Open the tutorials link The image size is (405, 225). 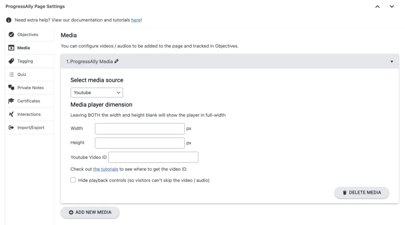tap(106, 169)
